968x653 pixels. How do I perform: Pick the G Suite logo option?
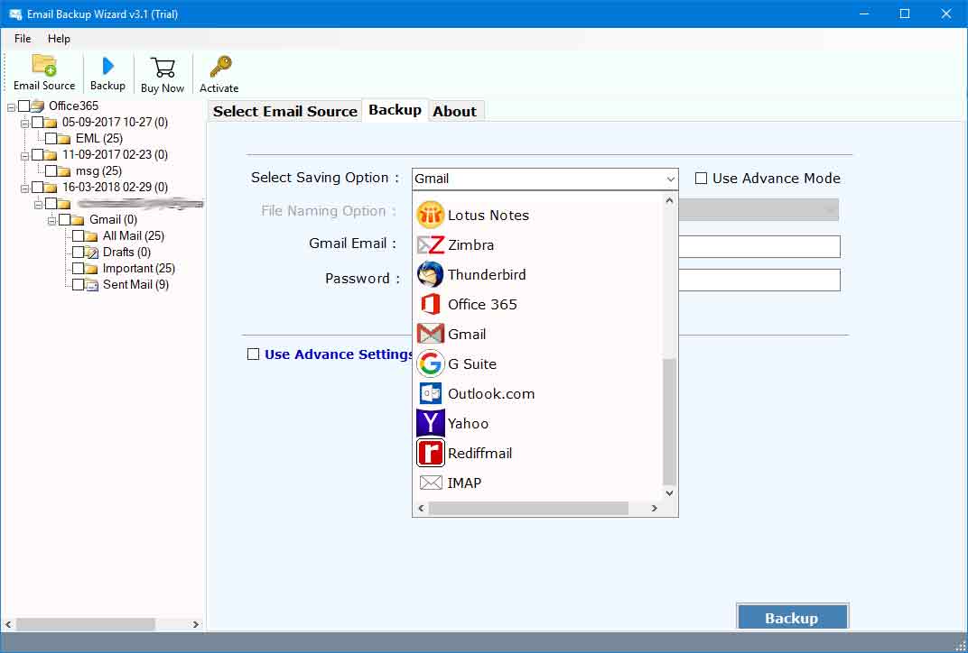[431, 363]
